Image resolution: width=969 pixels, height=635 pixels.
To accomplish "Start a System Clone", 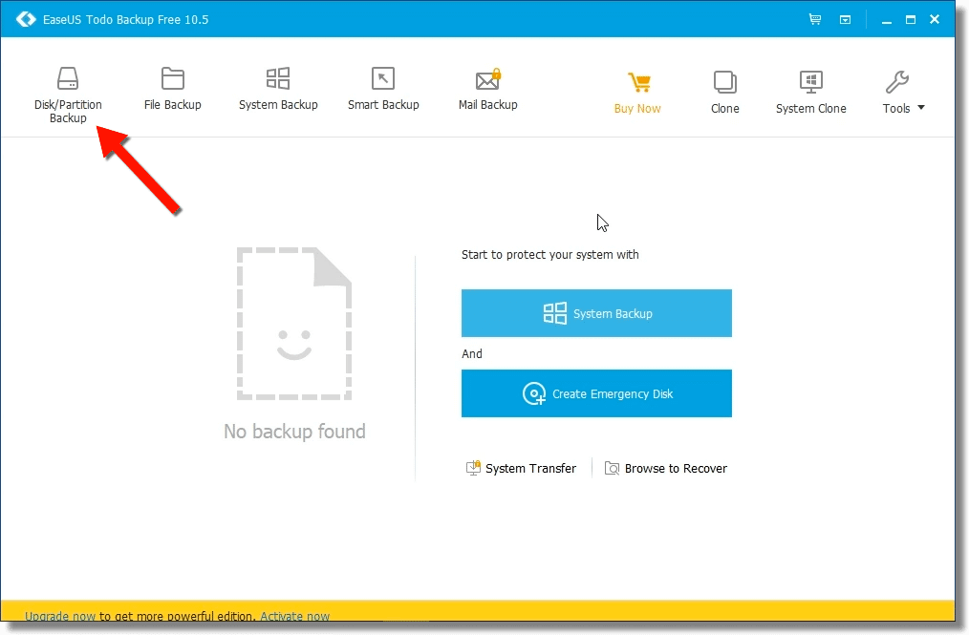I will (x=810, y=91).
